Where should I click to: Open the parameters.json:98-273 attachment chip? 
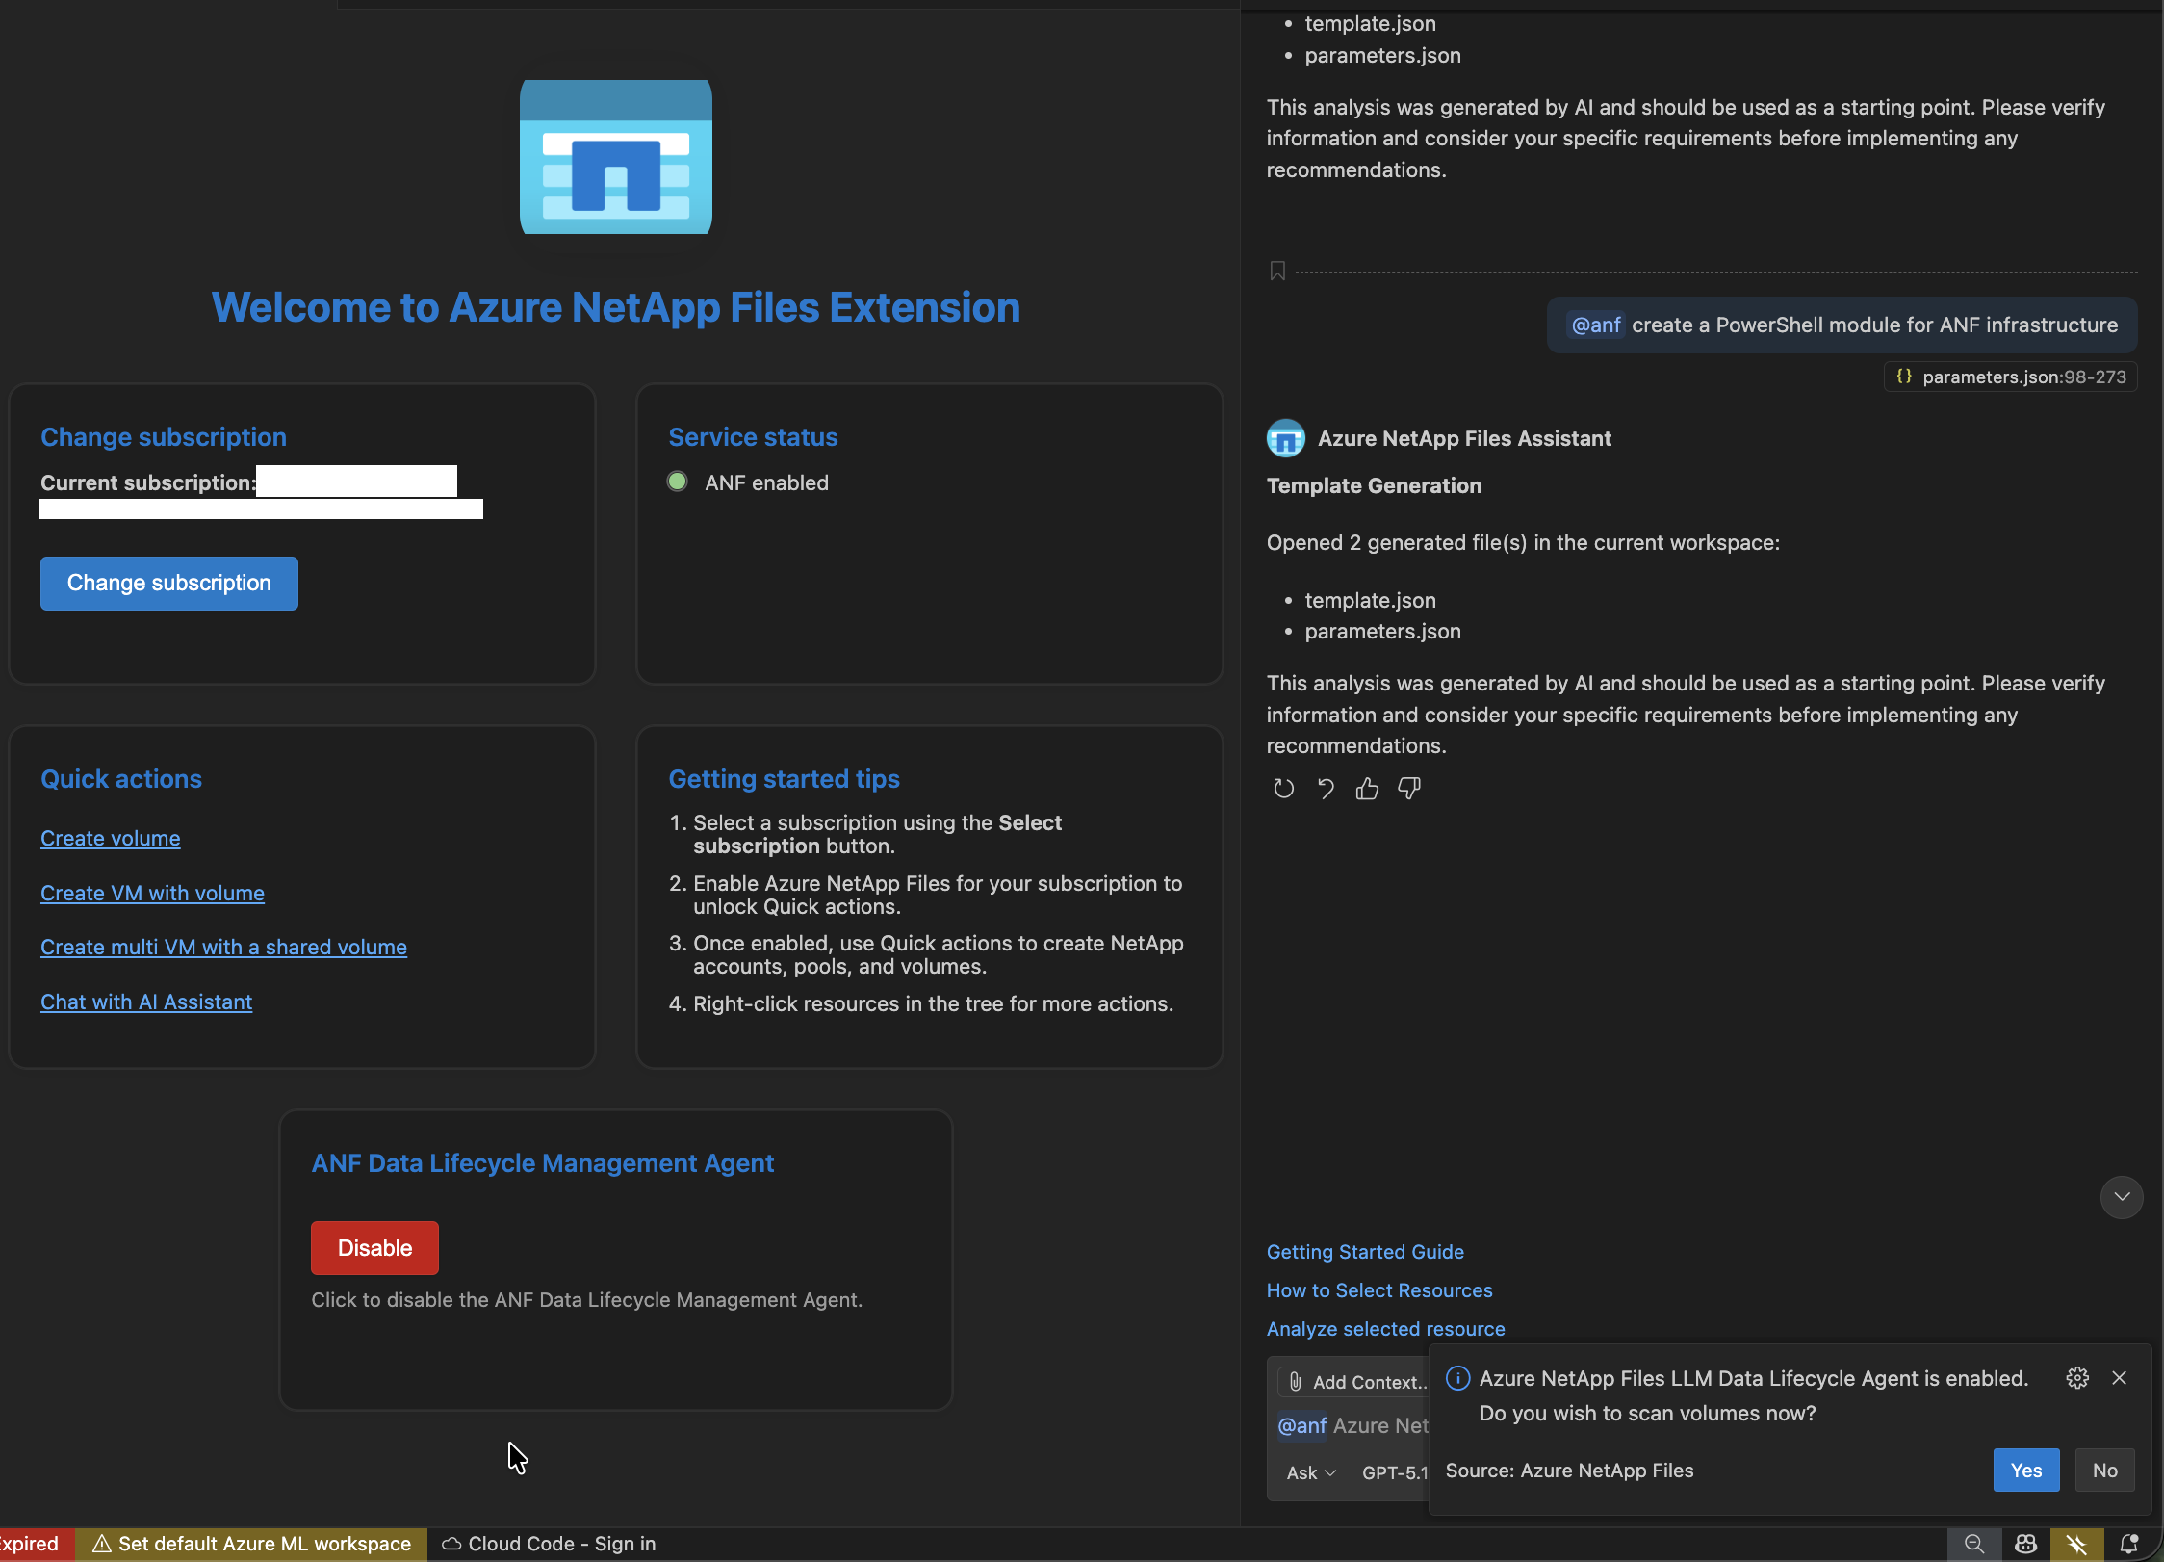click(2011, 377)
